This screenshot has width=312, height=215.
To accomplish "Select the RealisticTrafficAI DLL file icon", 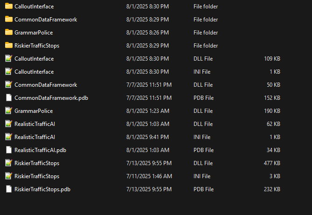I will click(8, 124).
